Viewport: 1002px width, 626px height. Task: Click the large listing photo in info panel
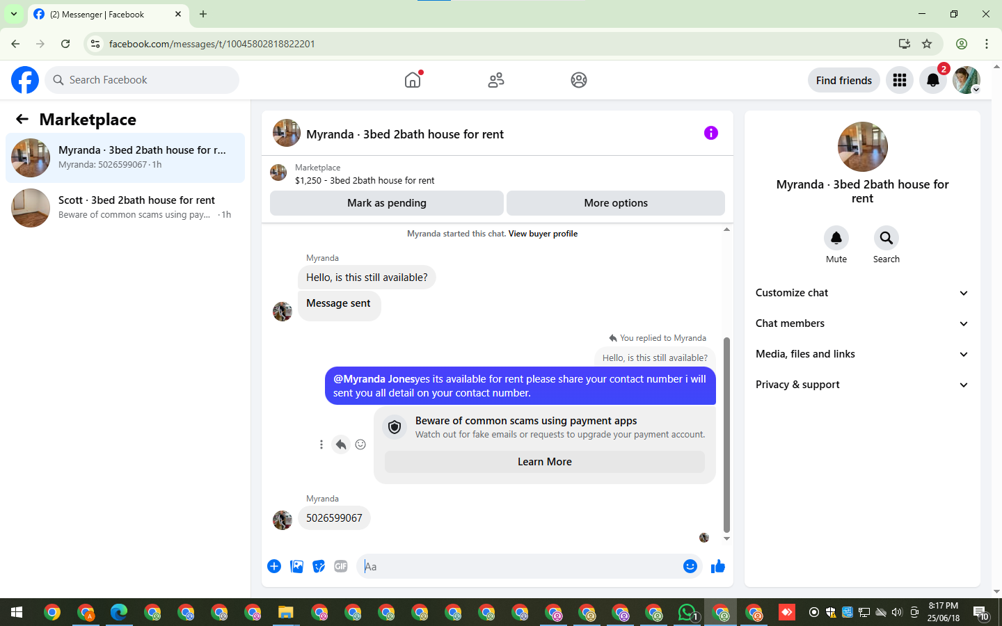(863, 147)
